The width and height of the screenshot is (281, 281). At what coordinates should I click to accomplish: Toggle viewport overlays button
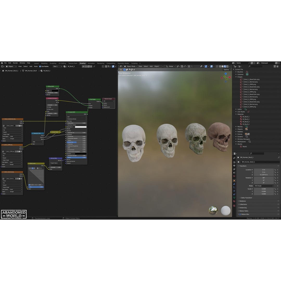212,67
